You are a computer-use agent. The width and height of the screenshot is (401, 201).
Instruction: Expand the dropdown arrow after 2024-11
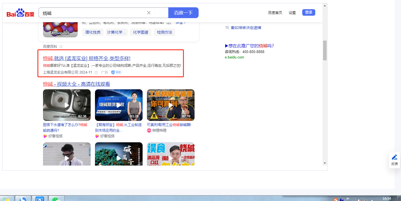[96, 73]
